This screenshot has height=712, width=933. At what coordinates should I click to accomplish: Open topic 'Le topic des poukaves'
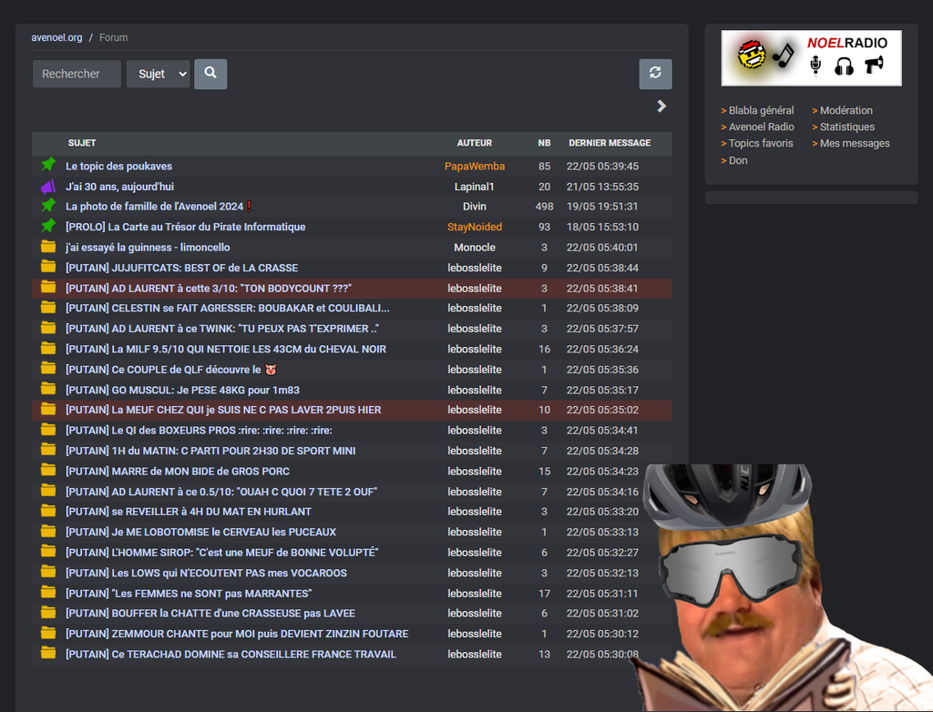click(118, 167)
